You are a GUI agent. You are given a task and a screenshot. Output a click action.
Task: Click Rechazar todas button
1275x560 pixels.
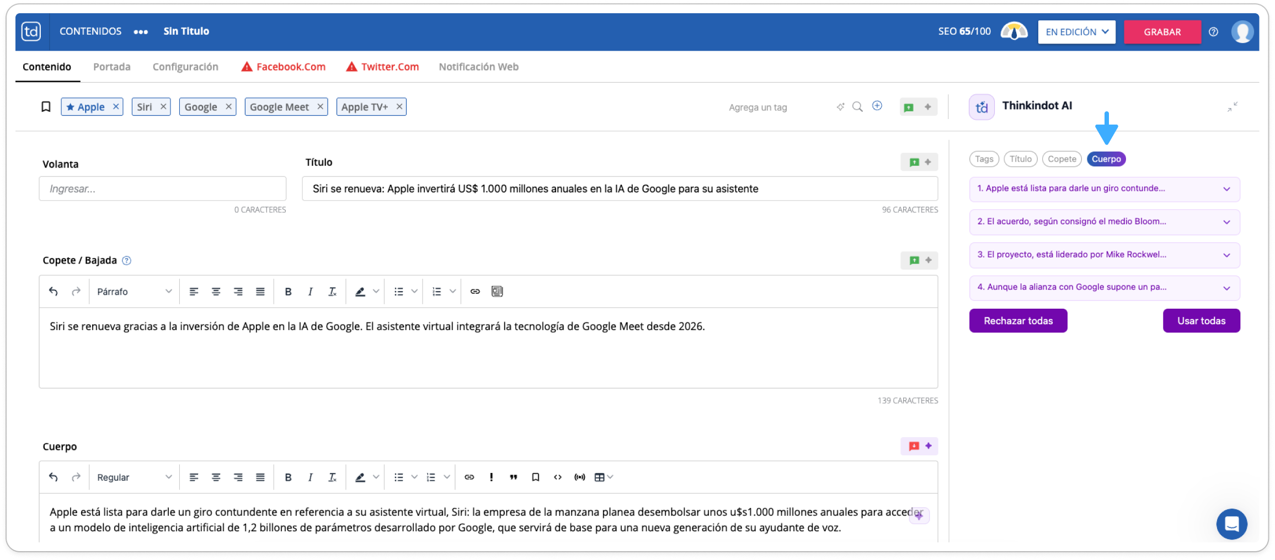[x=1018, y=321]
